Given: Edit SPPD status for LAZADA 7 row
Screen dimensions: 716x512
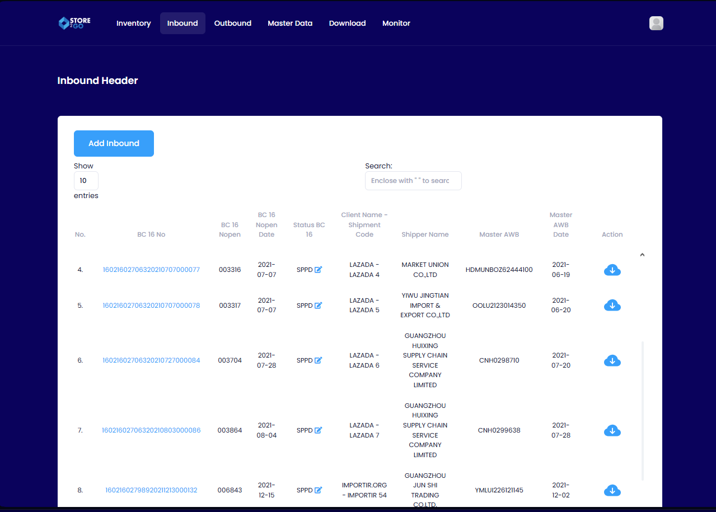Looking at the screenshot, I should [318, 430].
